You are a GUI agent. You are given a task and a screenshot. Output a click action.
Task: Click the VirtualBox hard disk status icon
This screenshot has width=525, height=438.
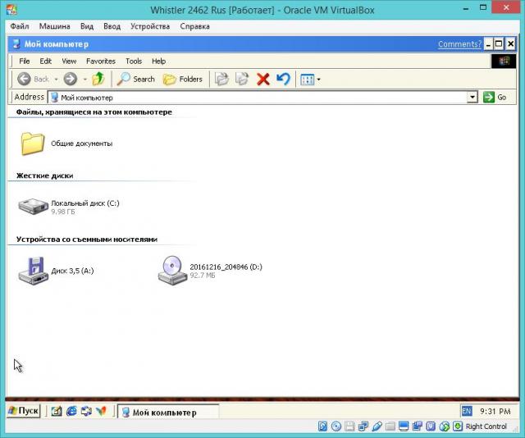click(x=322, y=427)
